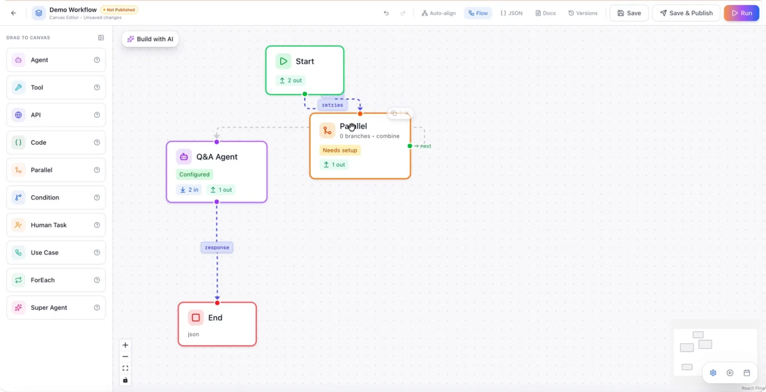
Task: Save the workflow
Action: click(629, 13)
